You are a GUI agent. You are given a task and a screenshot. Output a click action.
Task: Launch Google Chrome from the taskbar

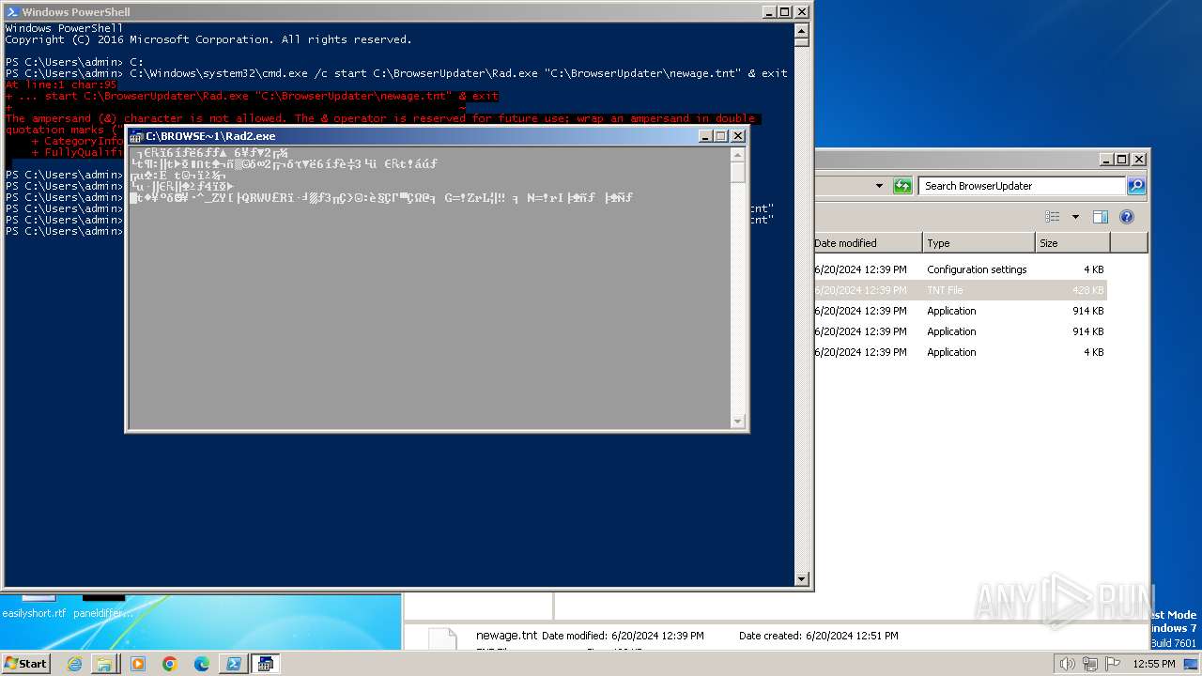170,664
